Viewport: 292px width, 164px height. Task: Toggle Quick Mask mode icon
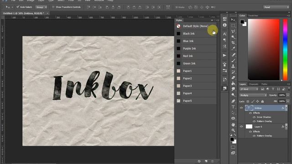[233, 147]
